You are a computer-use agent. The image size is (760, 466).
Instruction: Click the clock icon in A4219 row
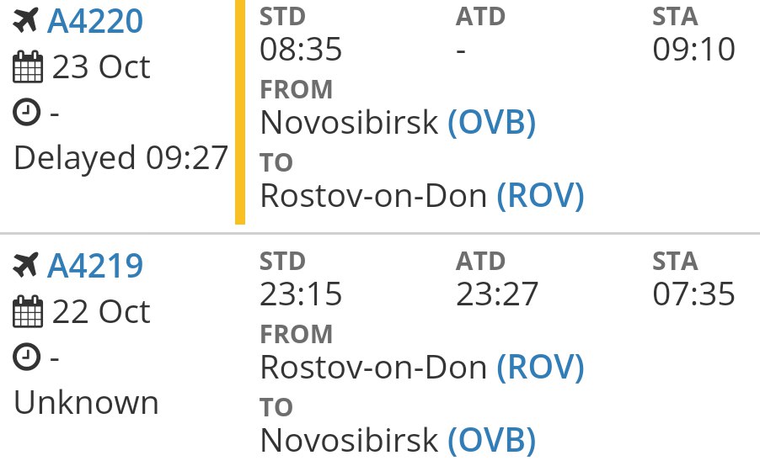pos(26,357)
